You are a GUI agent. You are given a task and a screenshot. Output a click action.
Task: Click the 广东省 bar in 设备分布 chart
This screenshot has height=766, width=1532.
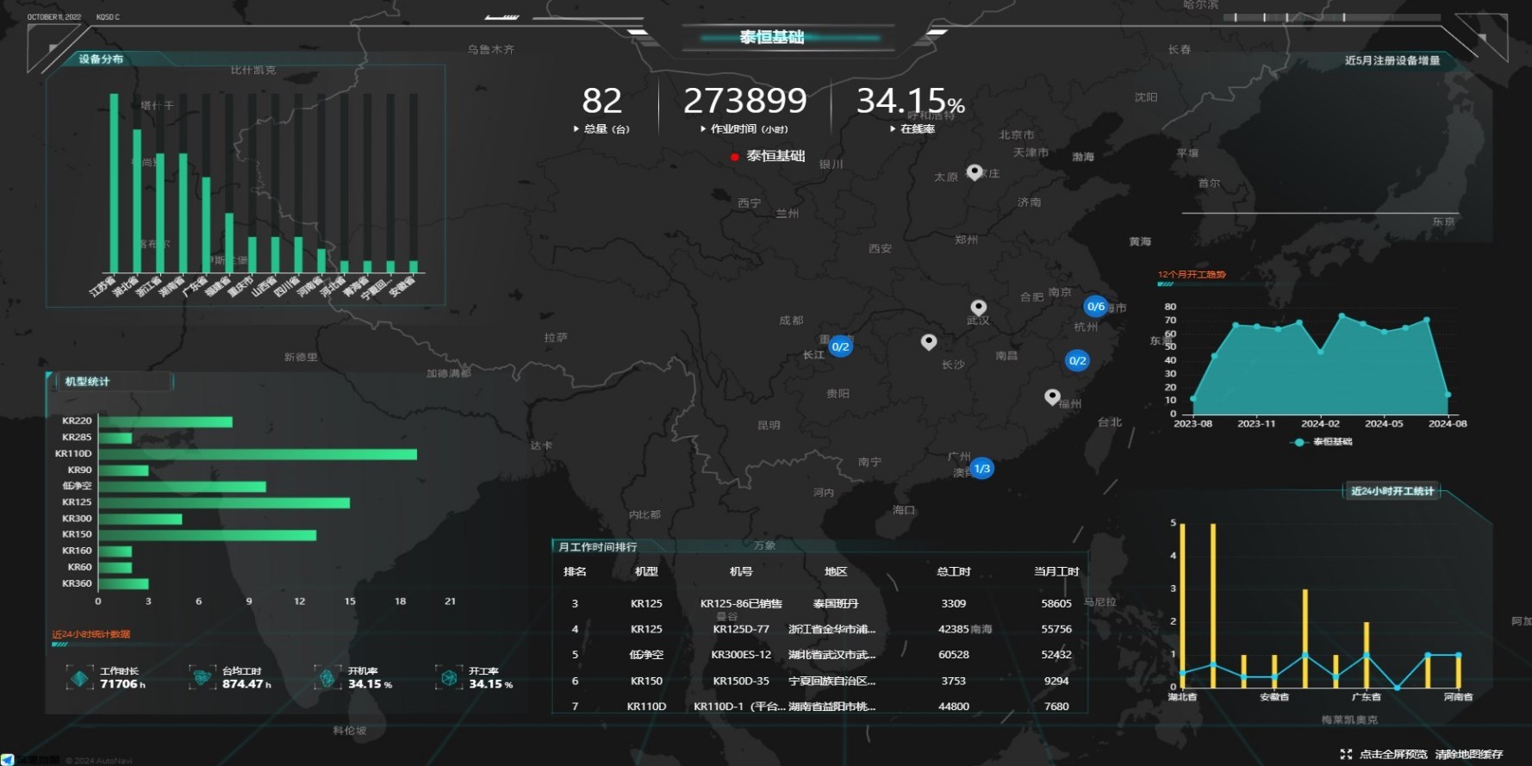pos(206,225)
